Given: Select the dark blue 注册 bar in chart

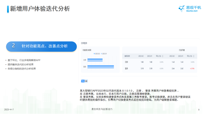Looking at the screenshot, I should click(95, 59).
